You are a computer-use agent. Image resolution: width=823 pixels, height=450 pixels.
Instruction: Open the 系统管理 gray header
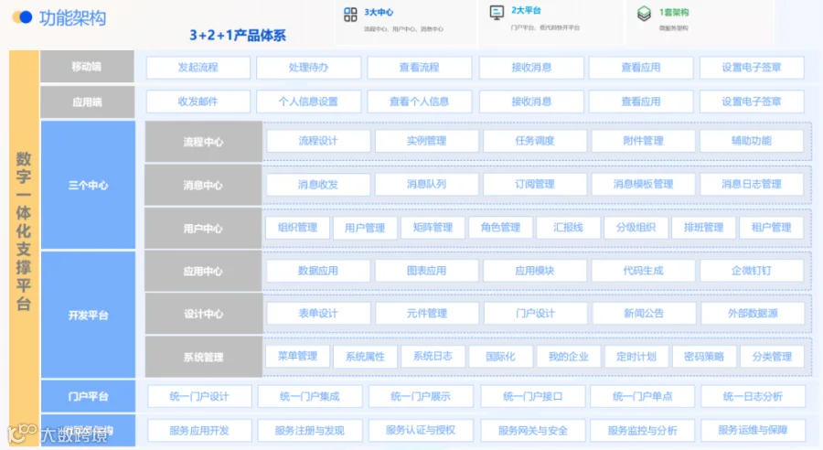(203, 357)
